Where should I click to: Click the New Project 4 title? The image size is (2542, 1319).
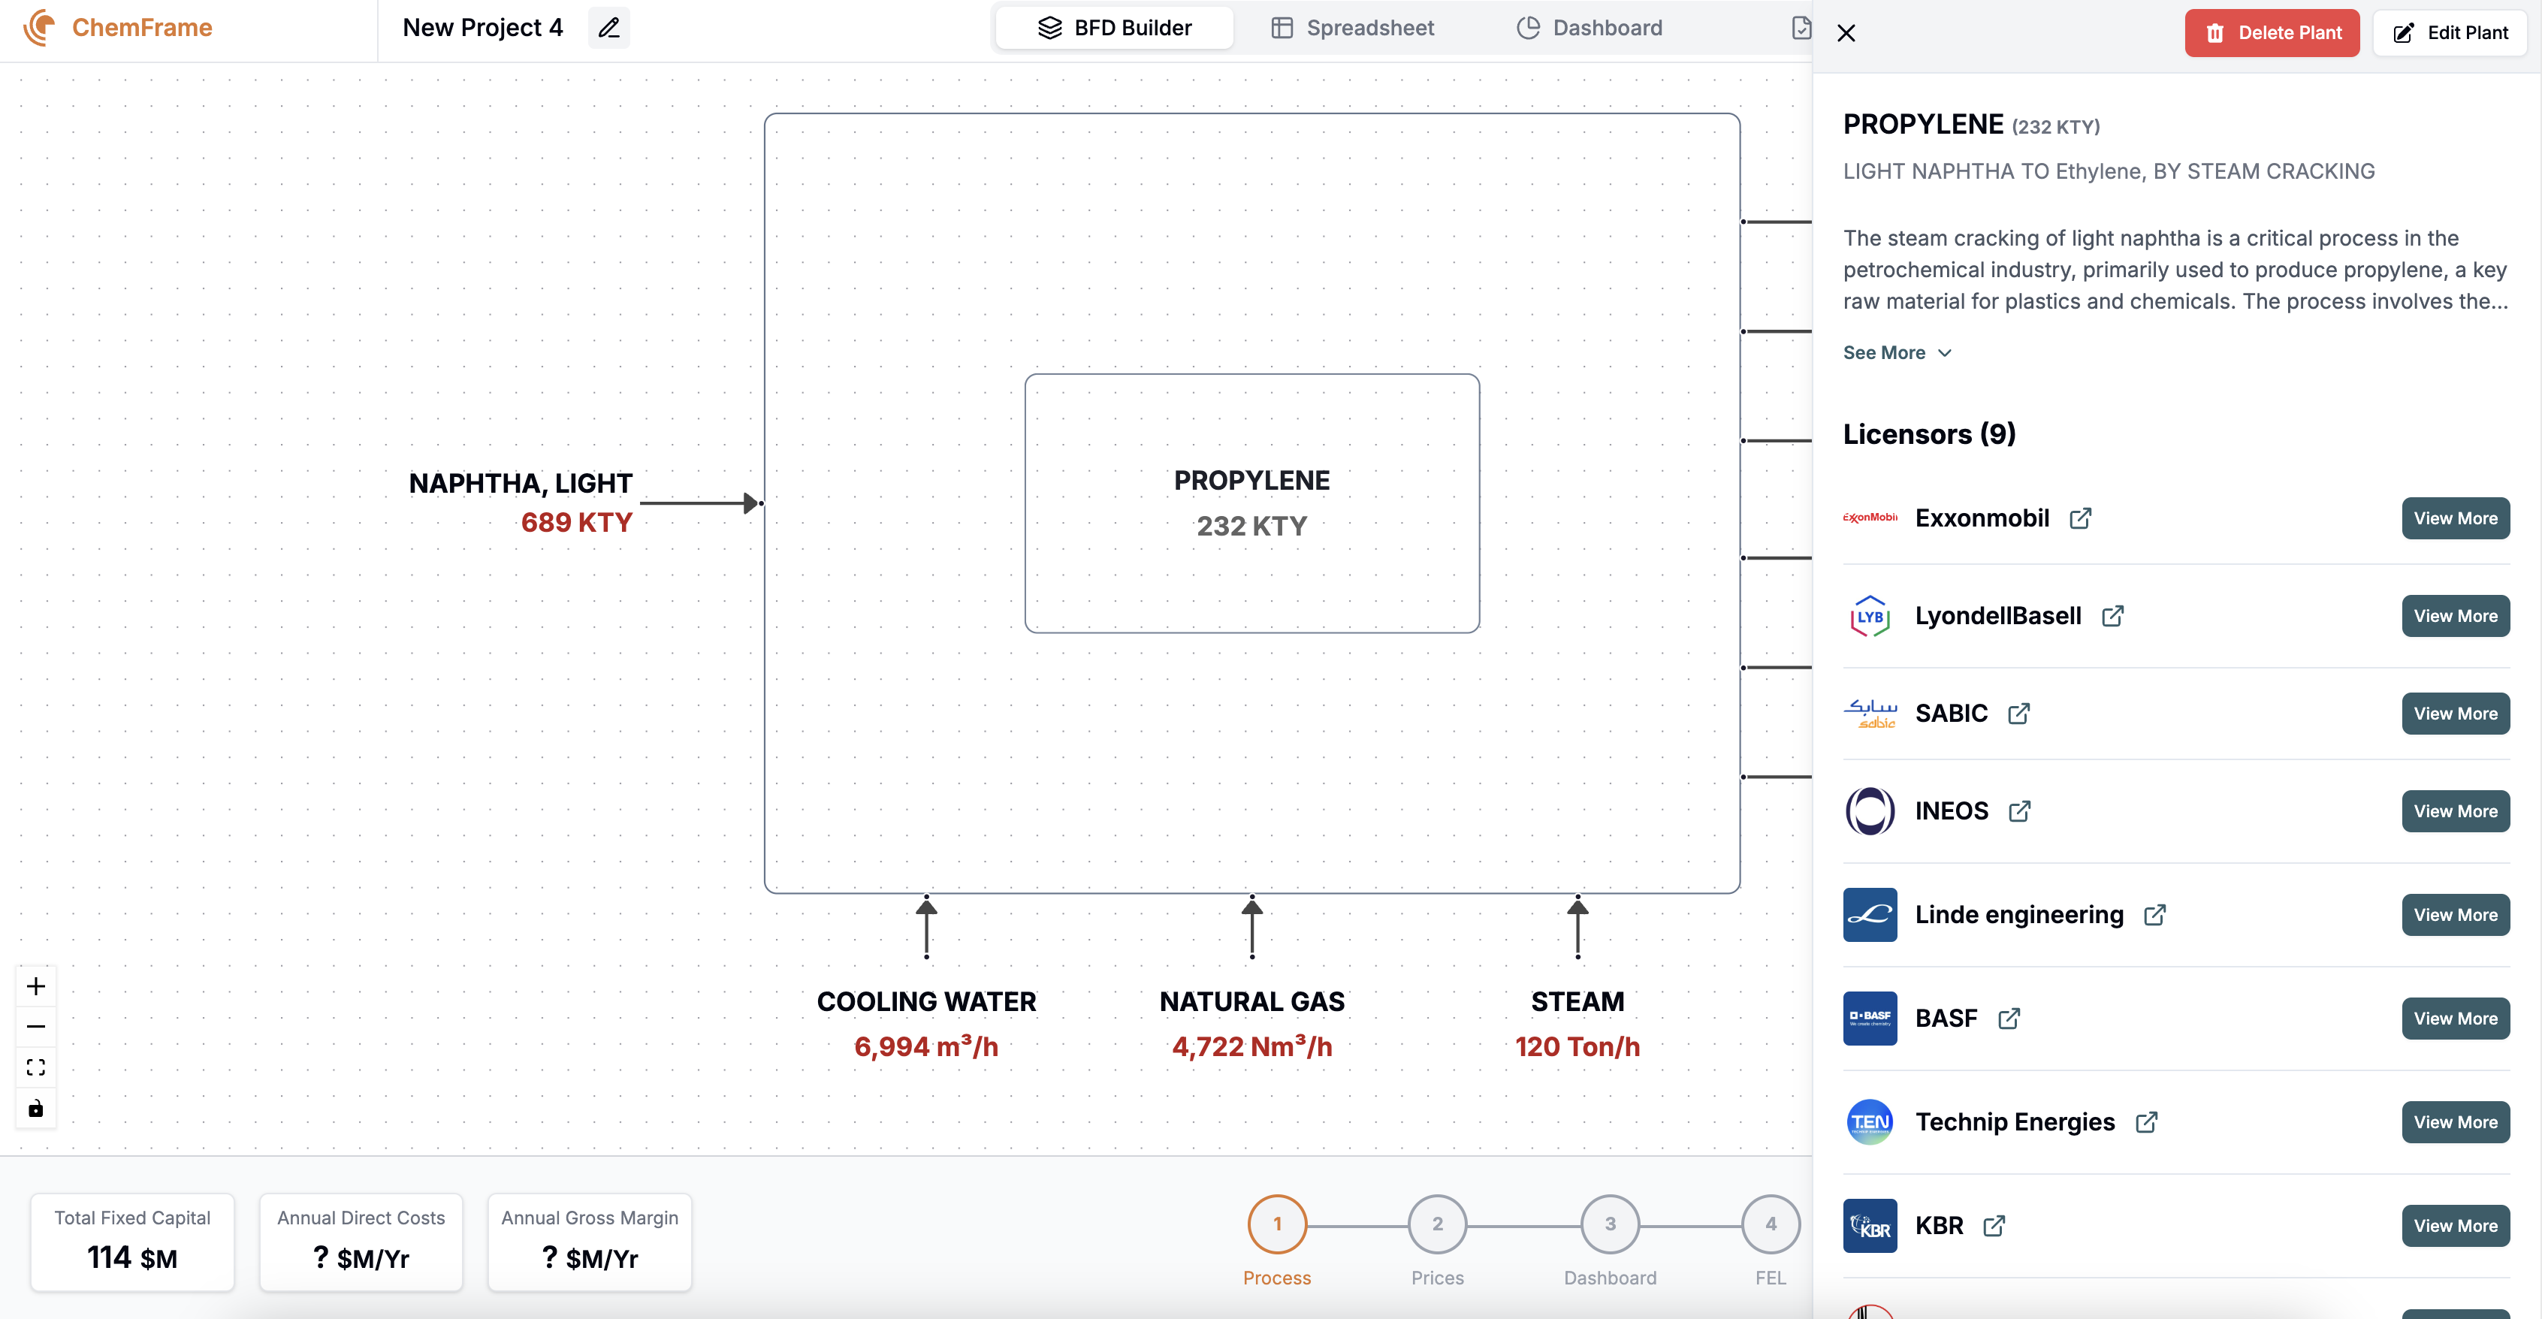pos(482,28)
